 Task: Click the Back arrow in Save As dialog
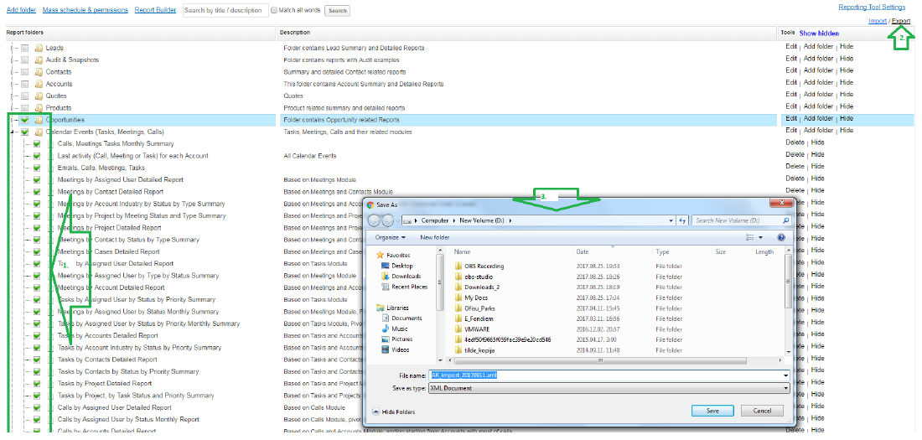pos(374,220)
